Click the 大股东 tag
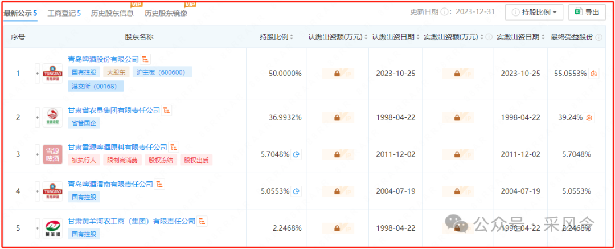This screenshot has width=615, height=249. pos(117,73)
